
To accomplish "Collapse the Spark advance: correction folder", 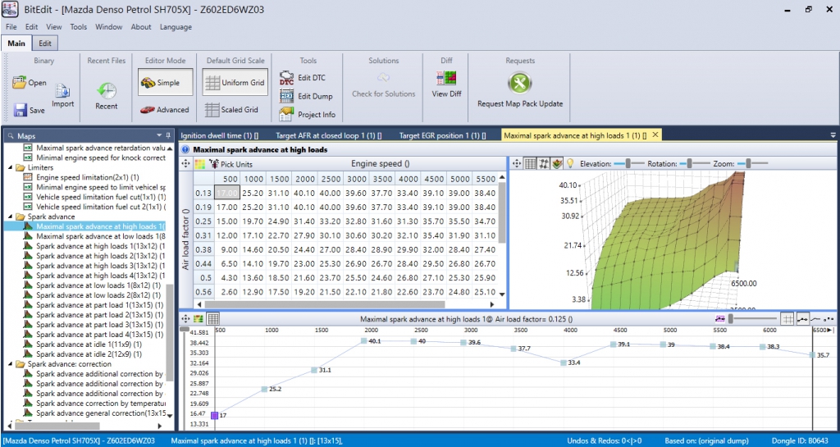I will coord(11,364).
